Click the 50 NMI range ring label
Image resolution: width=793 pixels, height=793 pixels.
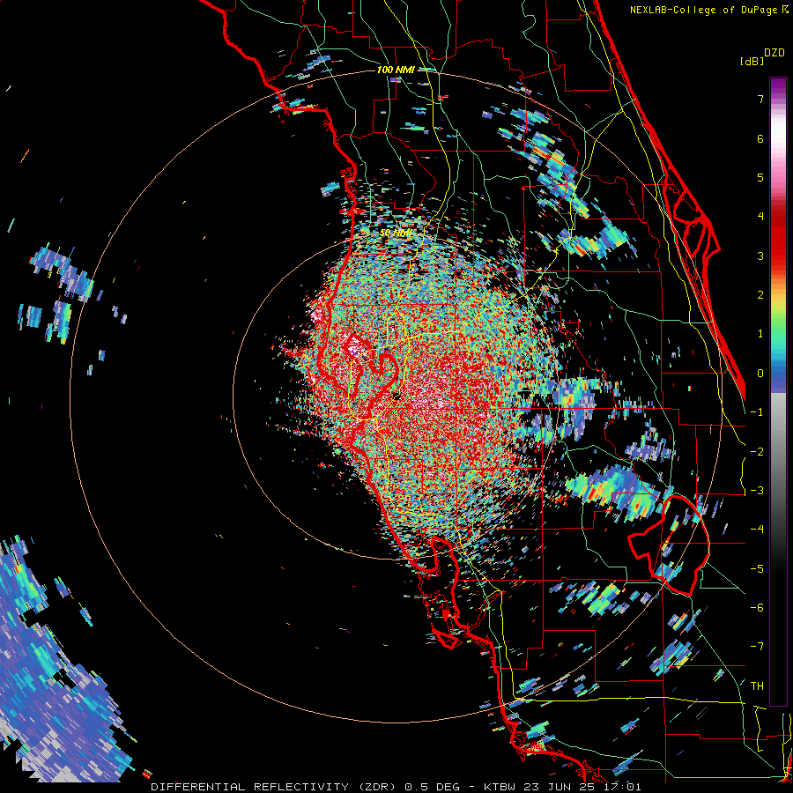tap(396, 233)
